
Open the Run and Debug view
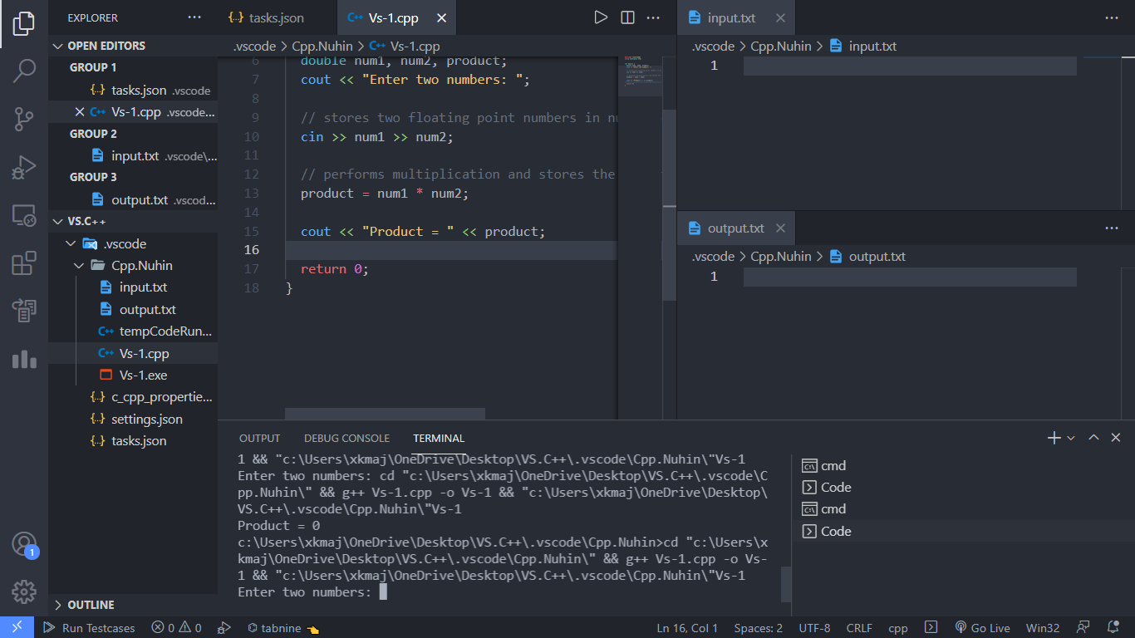point(22,165)
